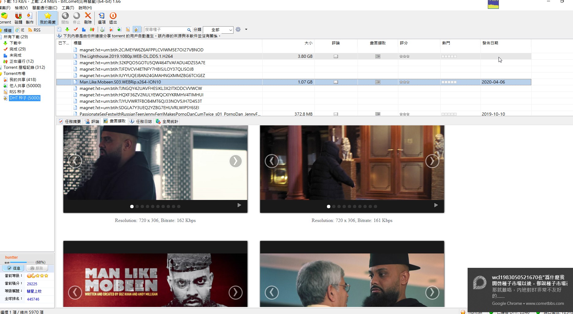Click popularity bar in The.Lighthouse row

[449, 56]
